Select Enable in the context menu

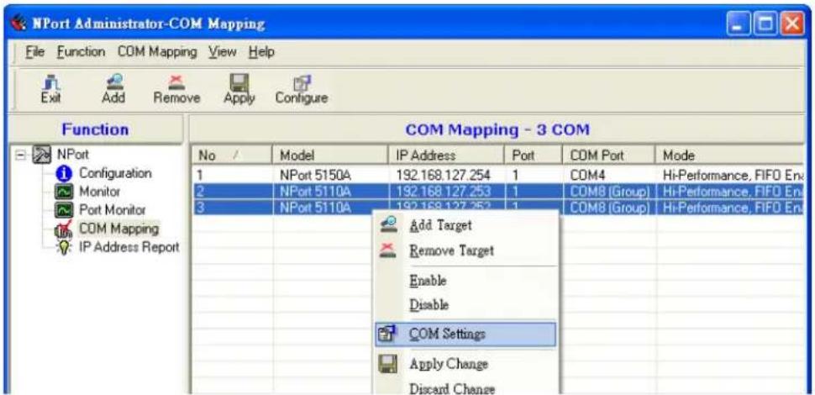click(x=467, y=281)
